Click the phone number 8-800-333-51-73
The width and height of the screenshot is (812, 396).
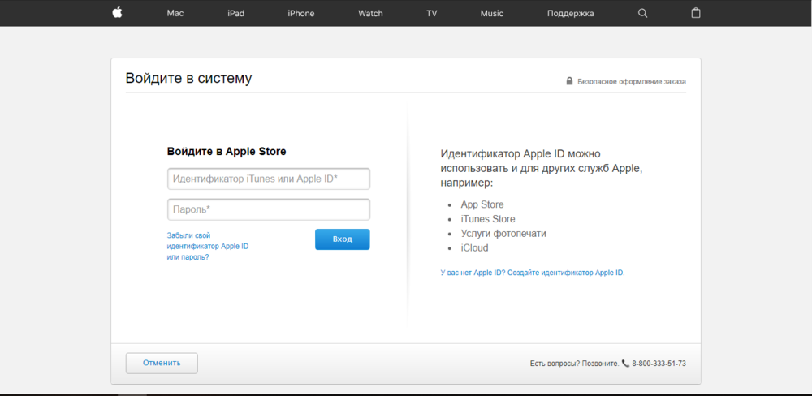659,364
